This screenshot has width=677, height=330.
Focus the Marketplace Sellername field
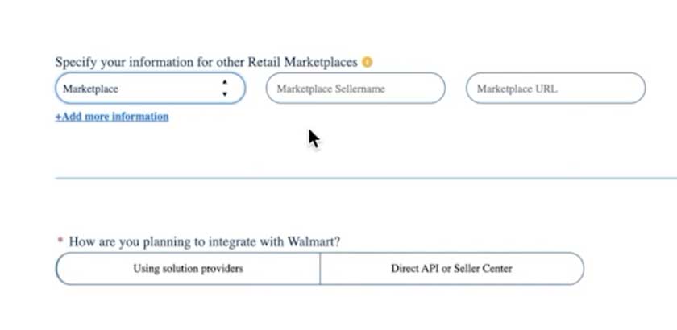(355, 89)
